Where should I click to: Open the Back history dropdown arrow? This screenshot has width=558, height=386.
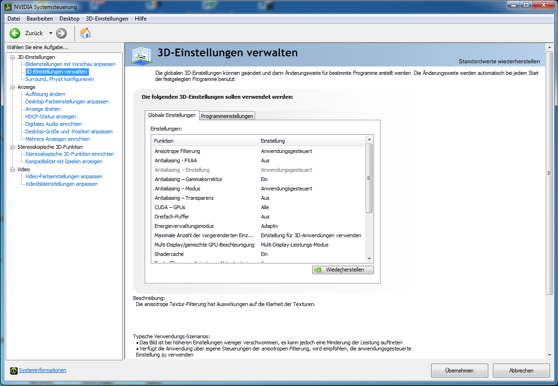(51, 33)
